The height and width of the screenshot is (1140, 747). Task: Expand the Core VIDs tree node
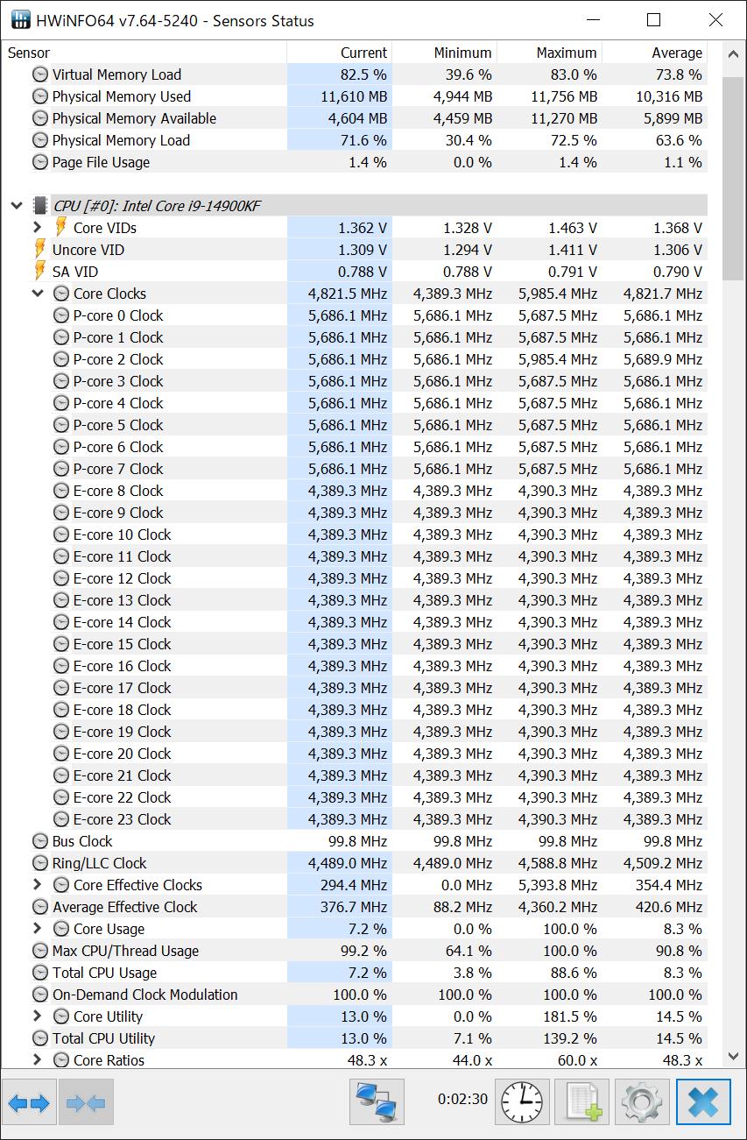click(x=37, y=228)
